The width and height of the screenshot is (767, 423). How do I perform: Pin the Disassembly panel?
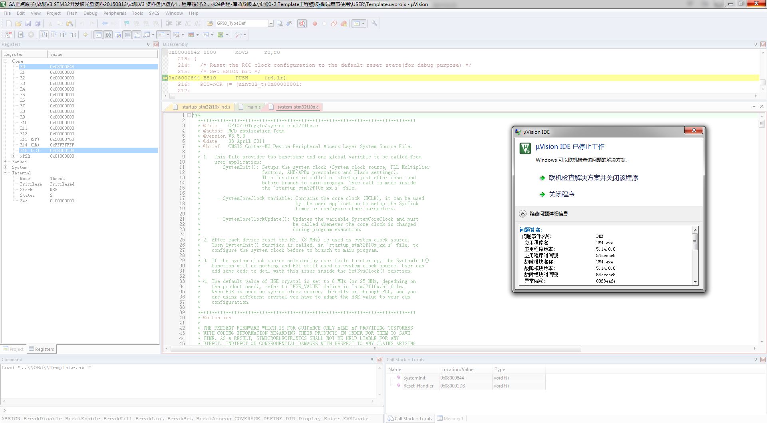pos(755,44)
